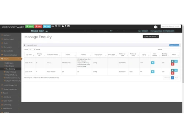Sort the table by Follow up Date
The height and width of the screenshot is (138, 184).
[123, 55]
